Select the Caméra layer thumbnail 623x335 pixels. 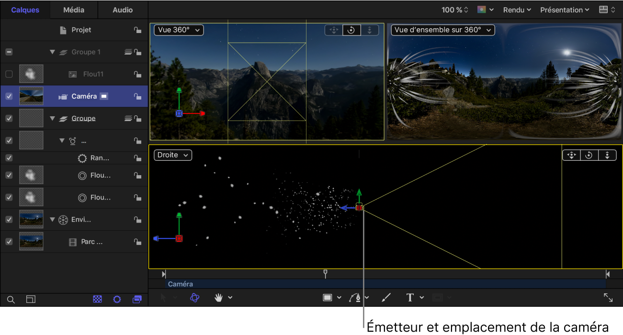(31, 96)
